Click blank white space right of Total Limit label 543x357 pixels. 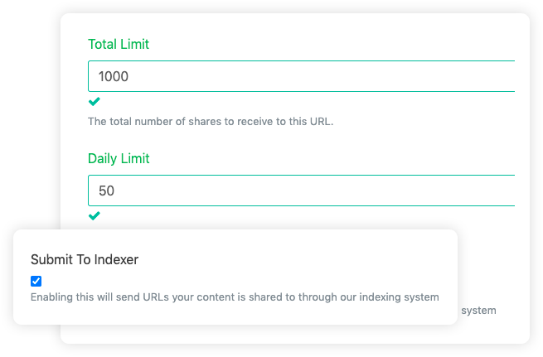pos(332,44)
